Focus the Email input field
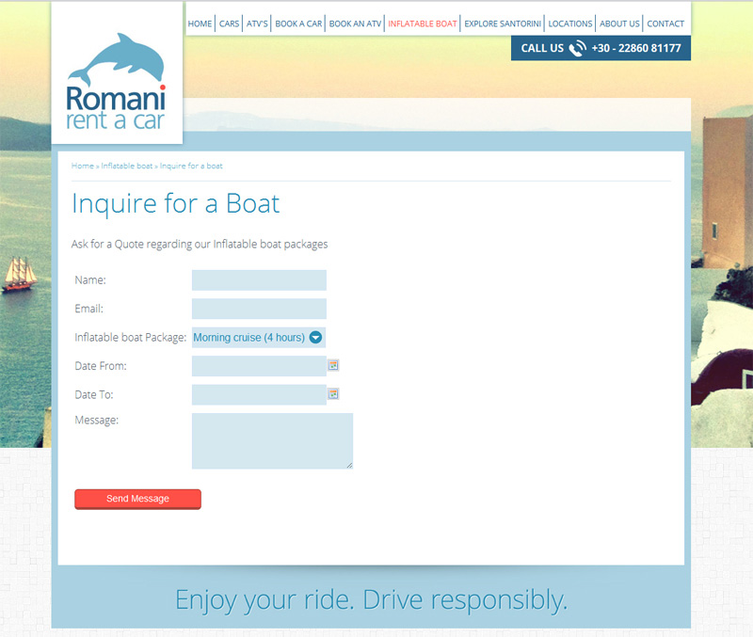Screen dimensions: 753x637 259,309
